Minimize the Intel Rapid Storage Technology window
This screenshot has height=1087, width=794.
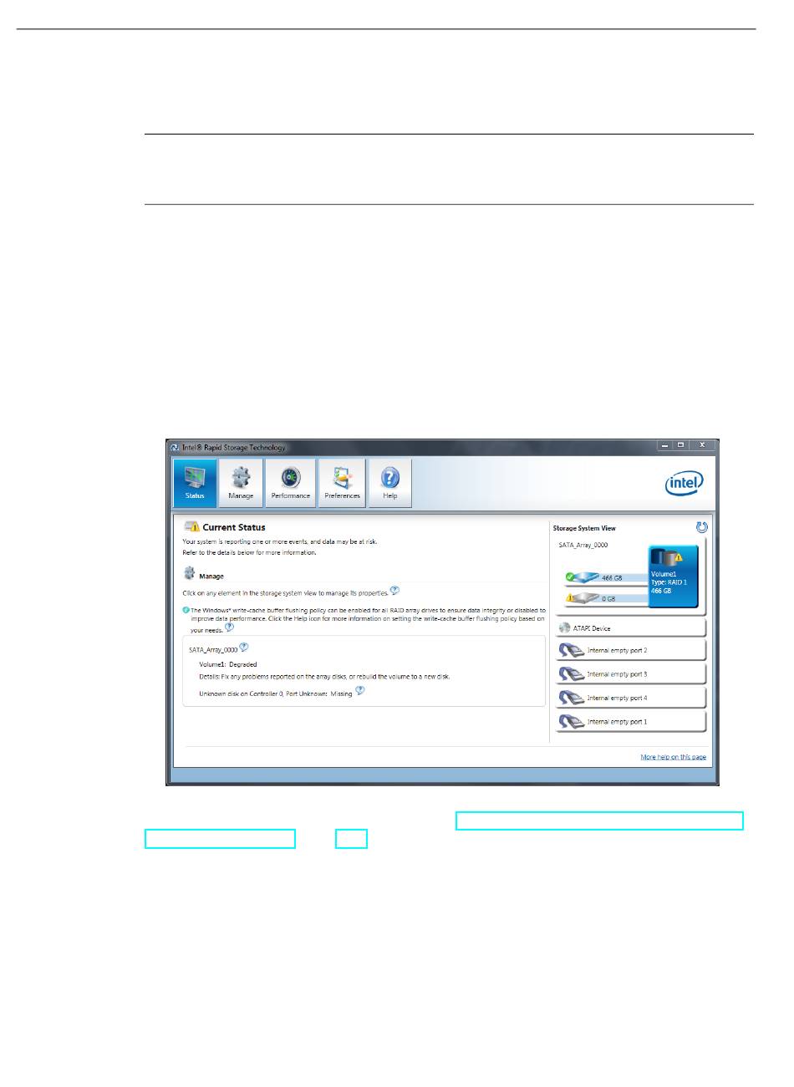[x=665, y=445]
